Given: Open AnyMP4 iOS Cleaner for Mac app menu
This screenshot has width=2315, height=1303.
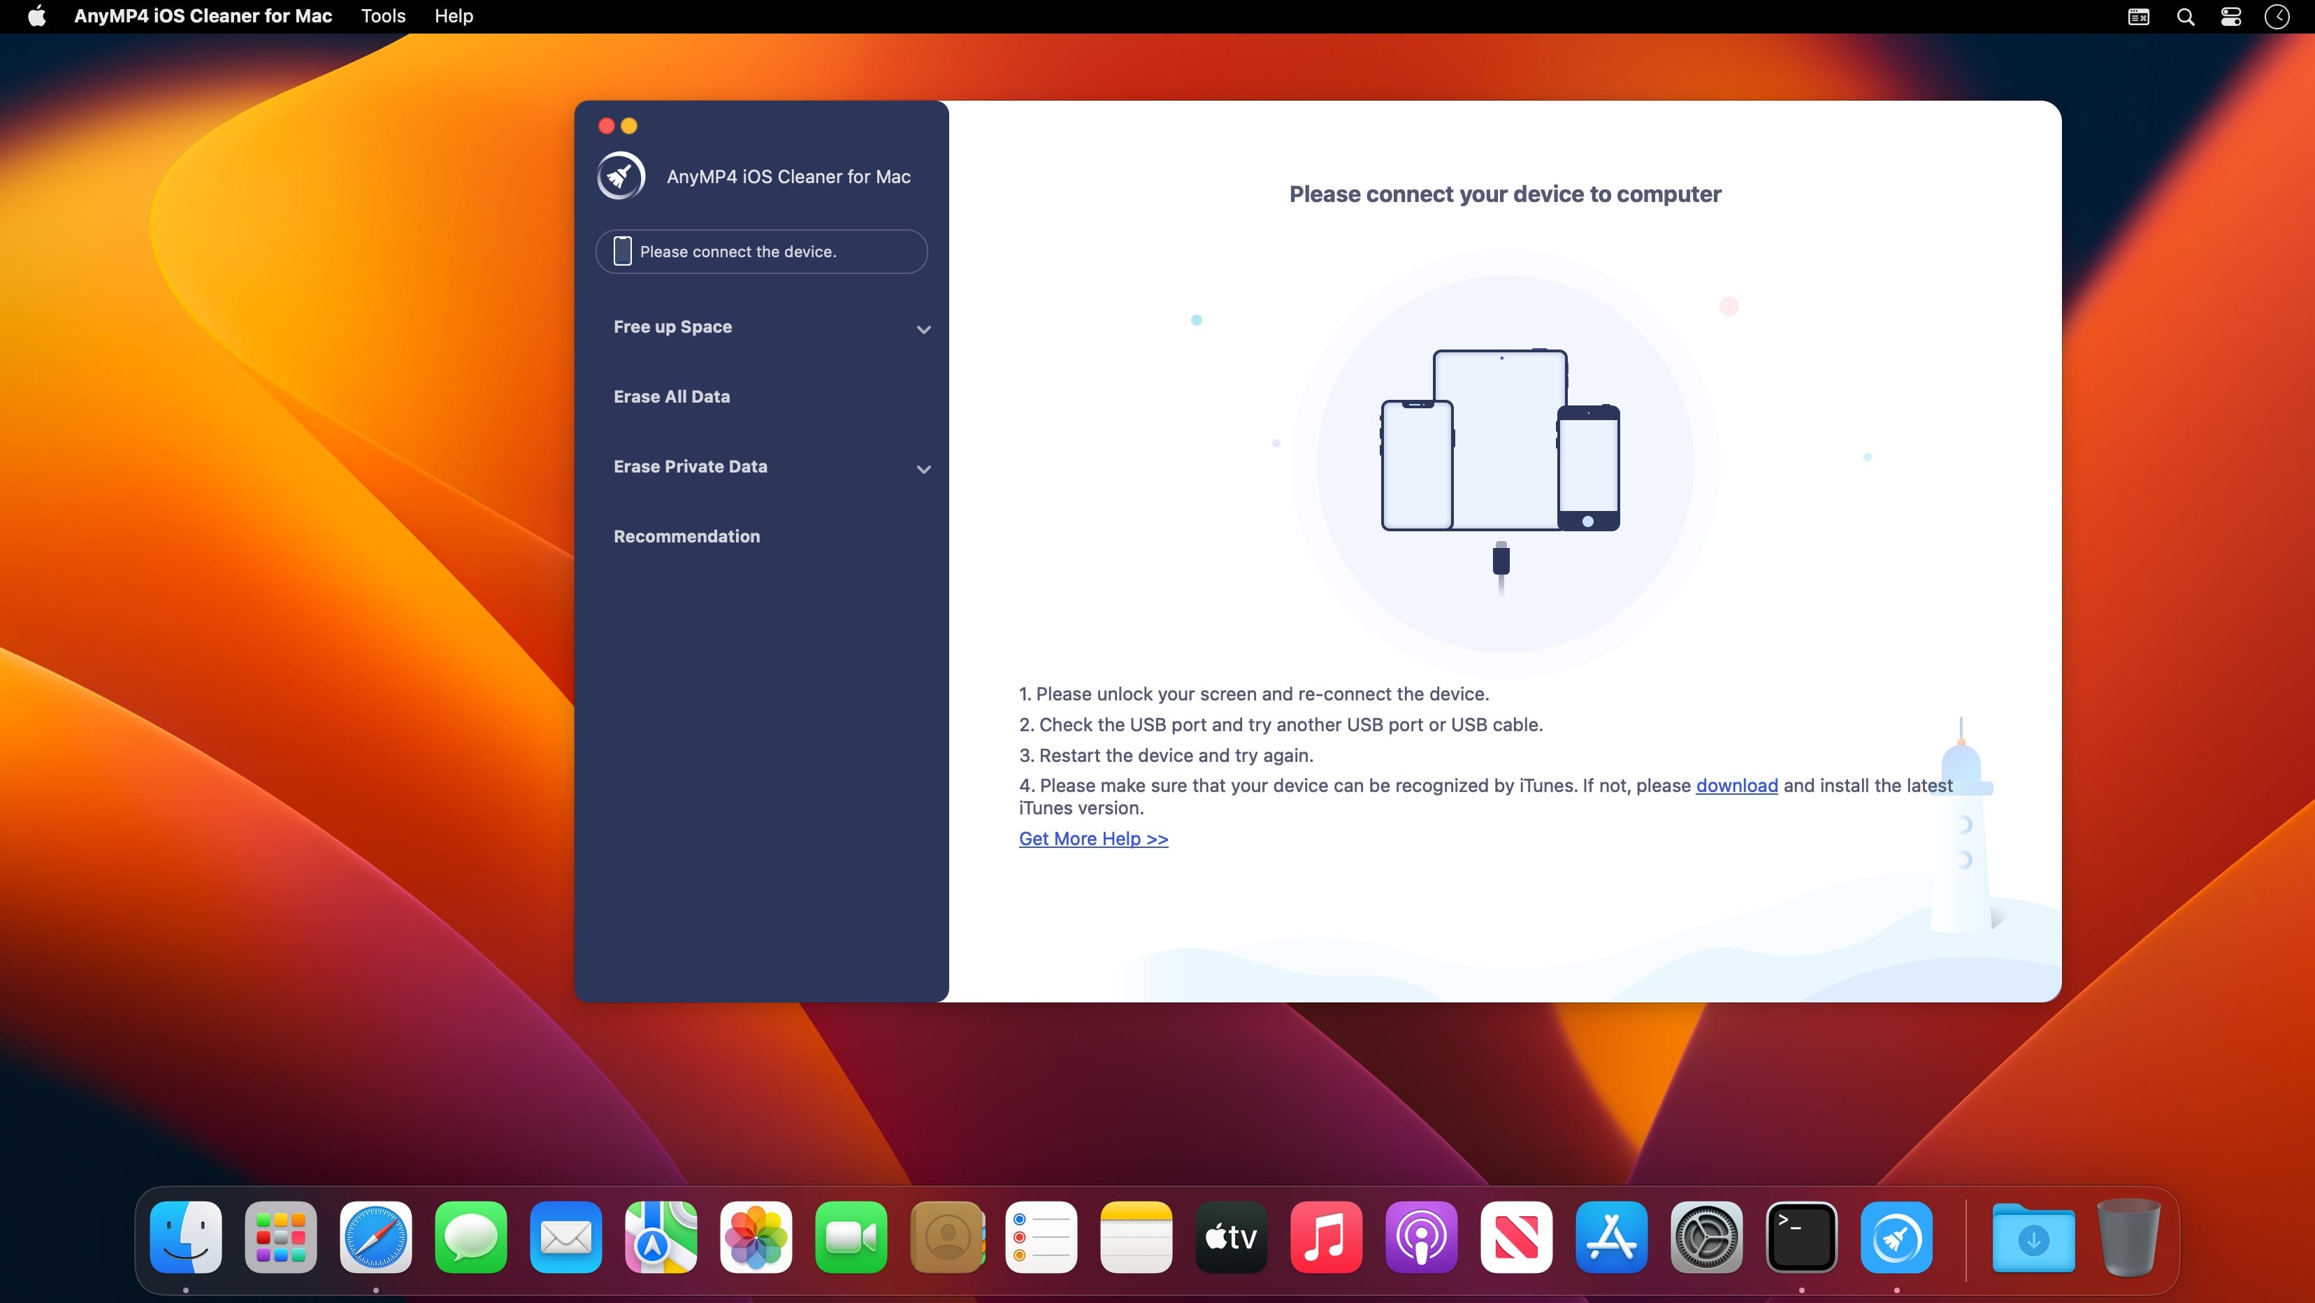Looking at the screenshot, I should tap(203, 16).
